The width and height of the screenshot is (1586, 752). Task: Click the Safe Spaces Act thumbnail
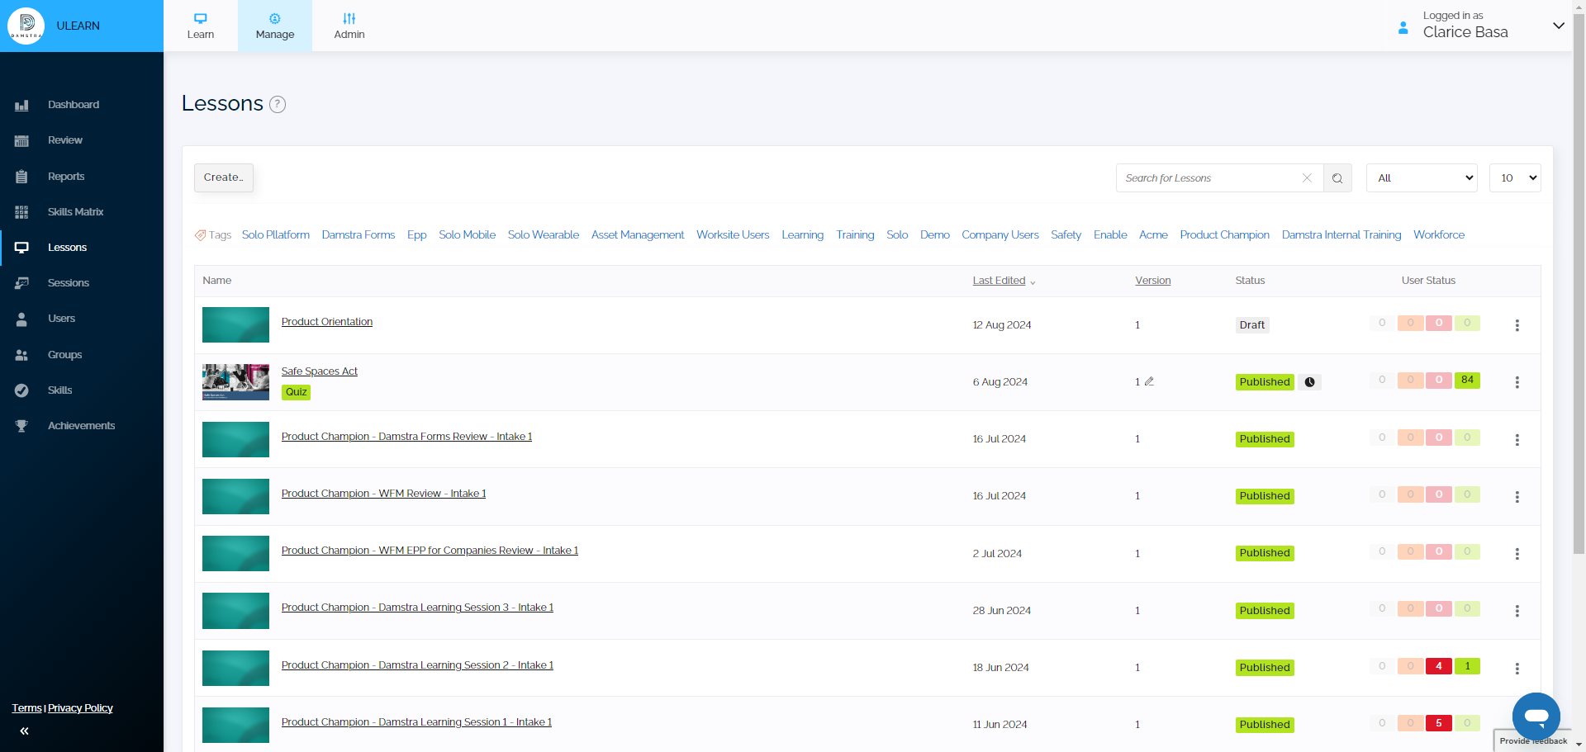(x=235, y=382)
